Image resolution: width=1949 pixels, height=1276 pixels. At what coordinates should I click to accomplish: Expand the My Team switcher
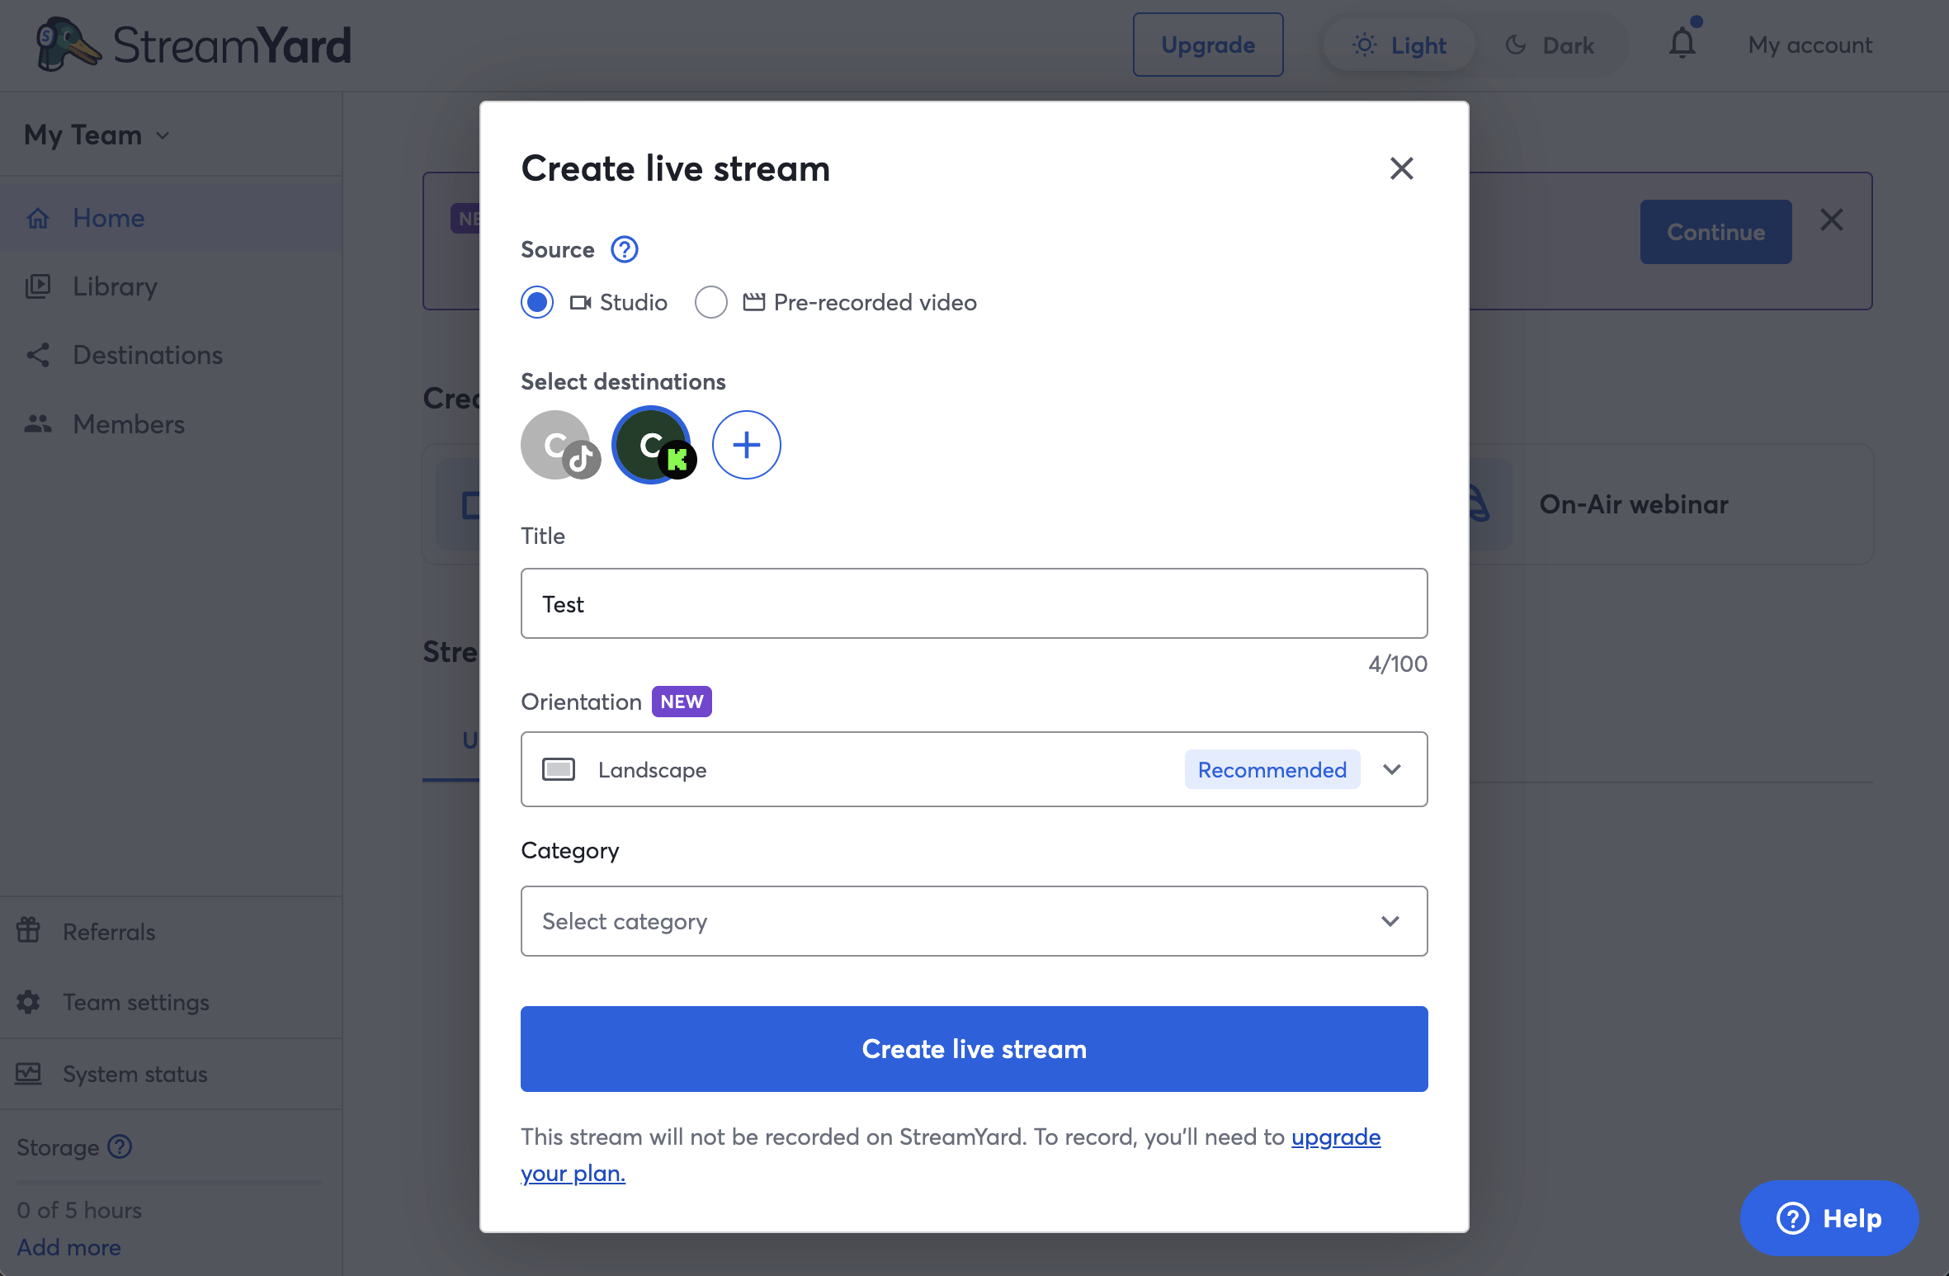point(97,135)
